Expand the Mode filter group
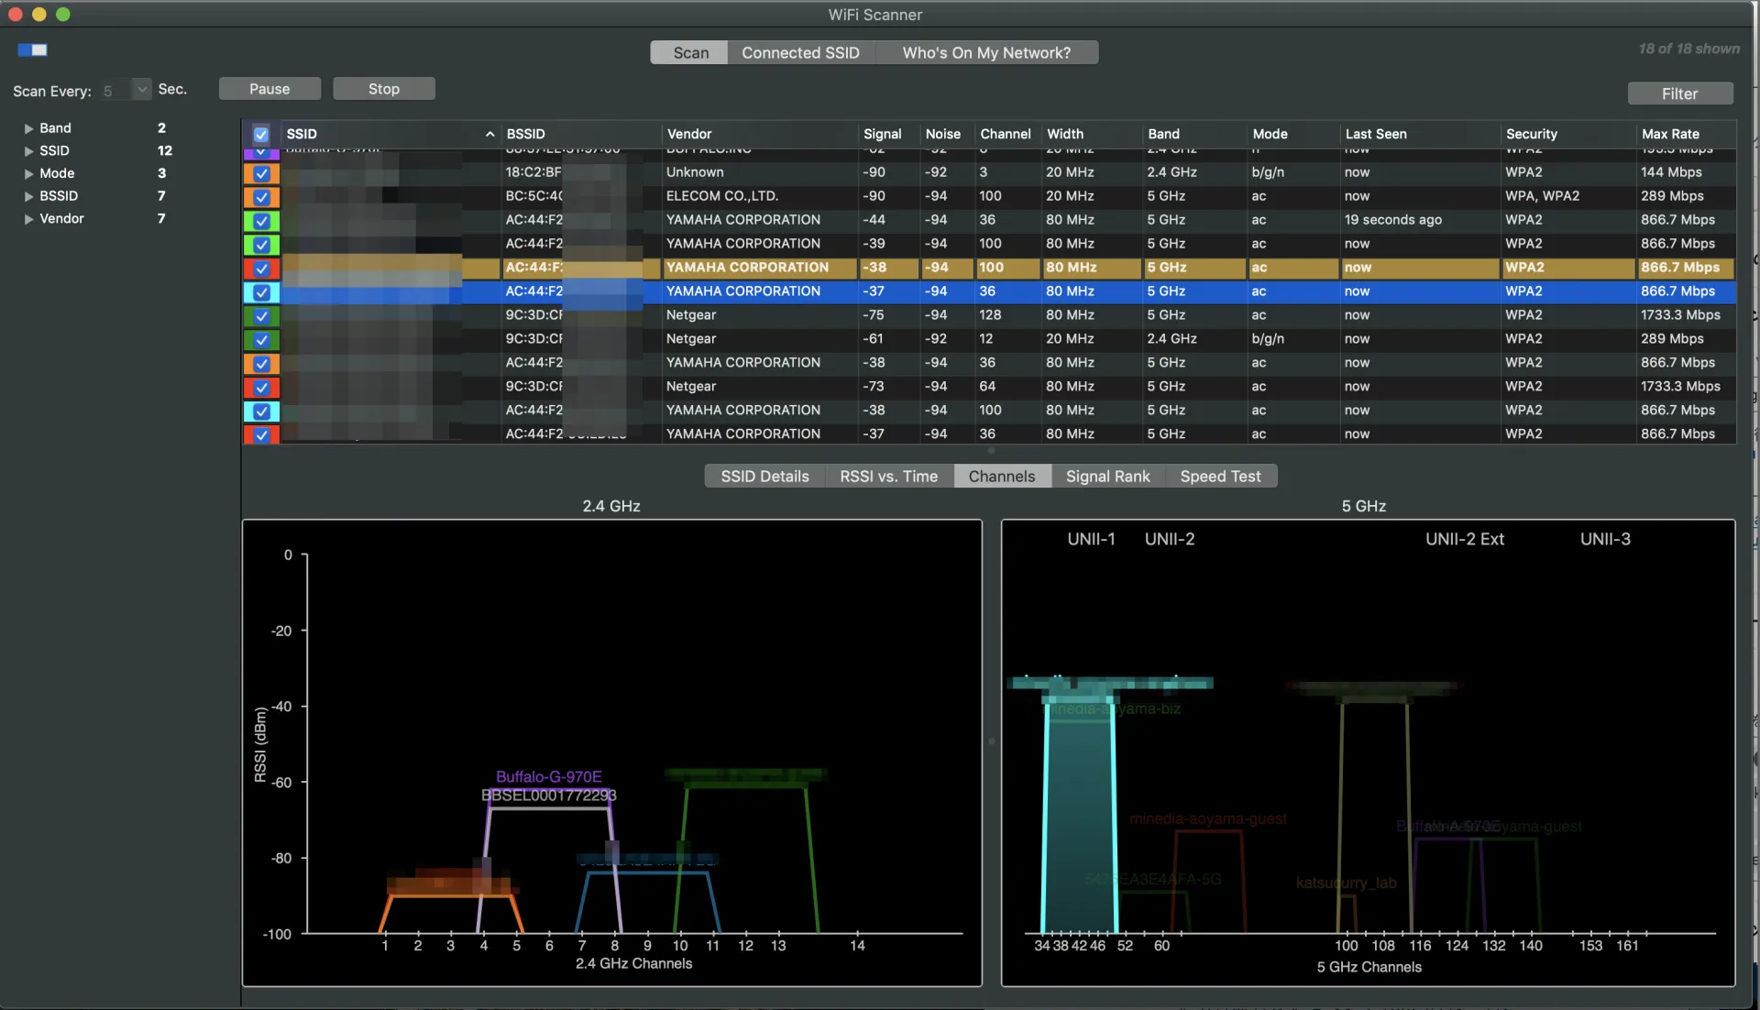The image size is (1760, 1010). (x=28, y=173)
